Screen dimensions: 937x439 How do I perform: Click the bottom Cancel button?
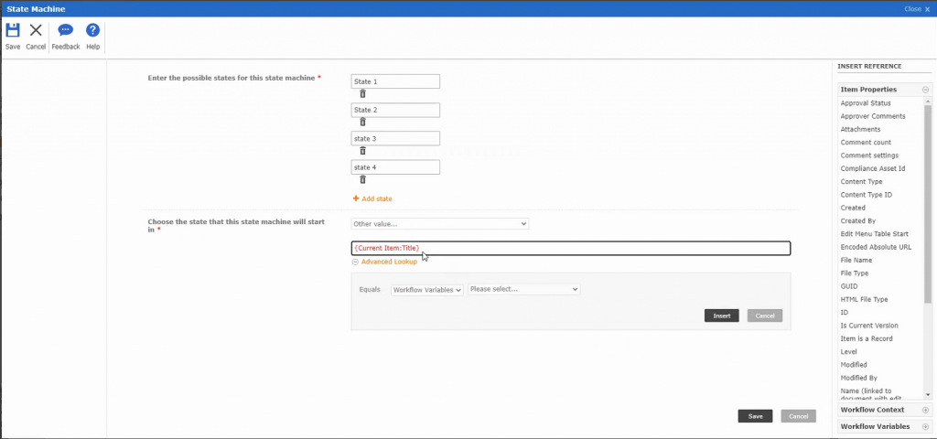(x=798, y=416)
